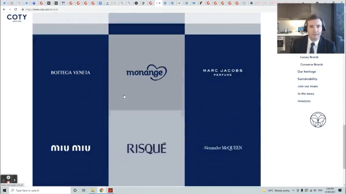The width and height of the screenshot is (346, 194).
Task: Open the Windows Start menu
Action: [4, 190]
